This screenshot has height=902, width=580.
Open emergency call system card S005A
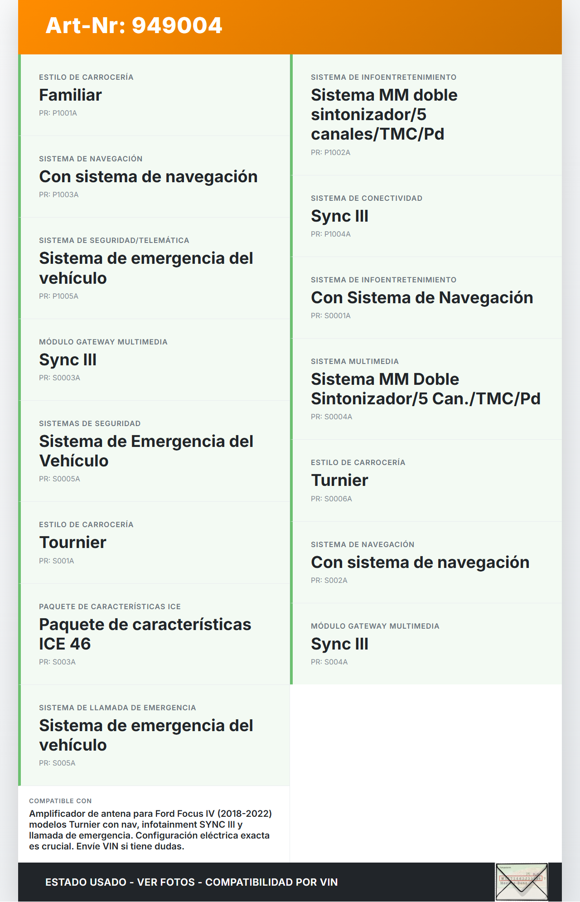click(x=154, y=735)
